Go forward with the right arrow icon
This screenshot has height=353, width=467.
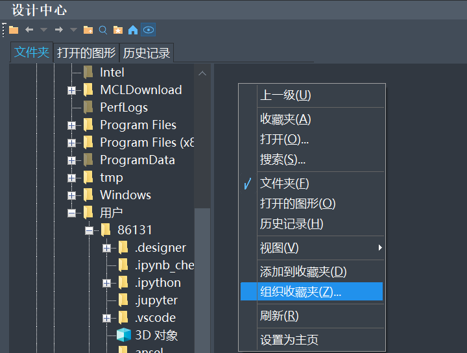(58, 30)
